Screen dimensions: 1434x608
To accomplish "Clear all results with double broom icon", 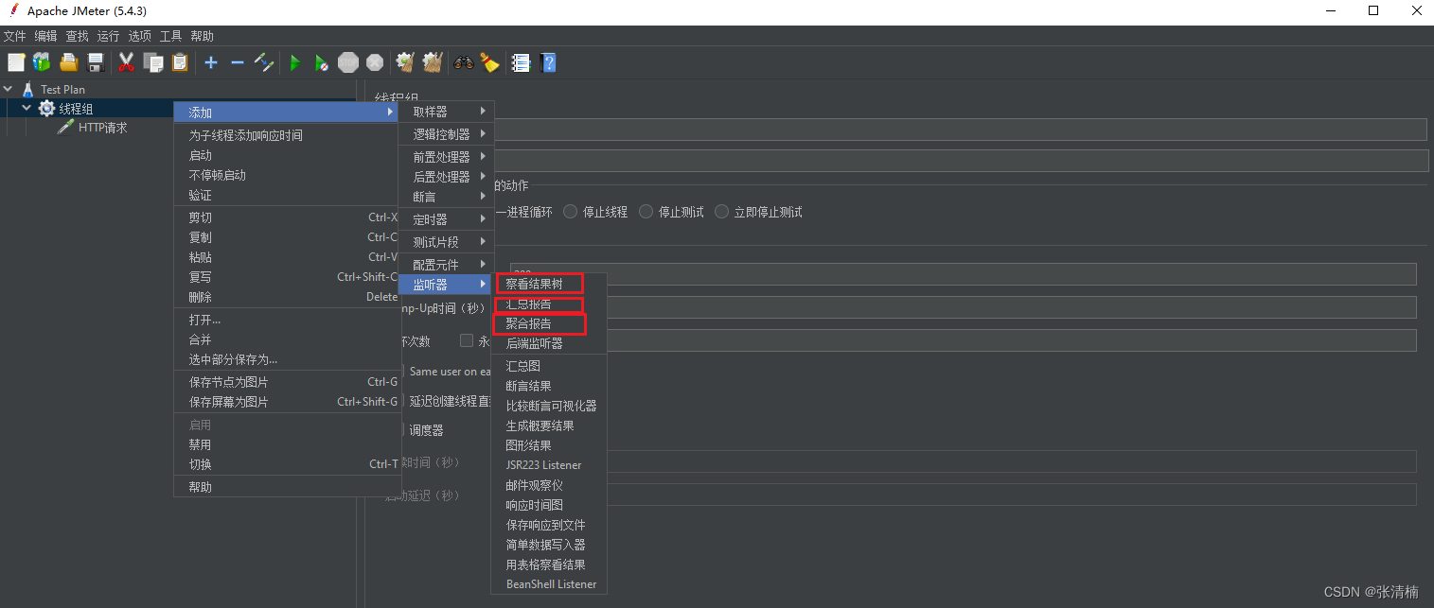I will [433, 62].
